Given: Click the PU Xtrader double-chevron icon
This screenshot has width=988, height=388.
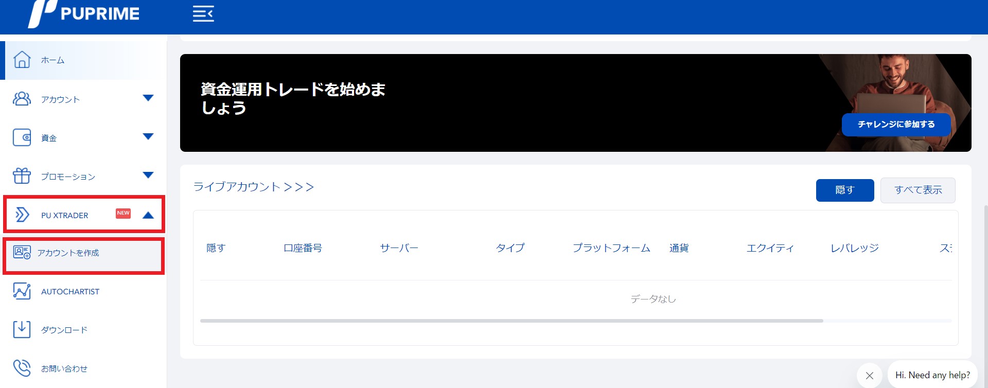Looking at the screenshot, I should (x=22, y=215).
